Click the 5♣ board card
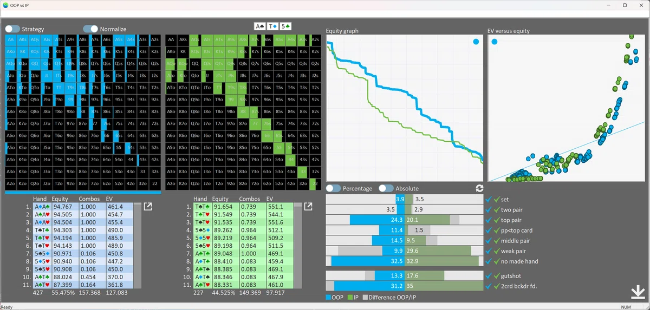 (286, 26)
